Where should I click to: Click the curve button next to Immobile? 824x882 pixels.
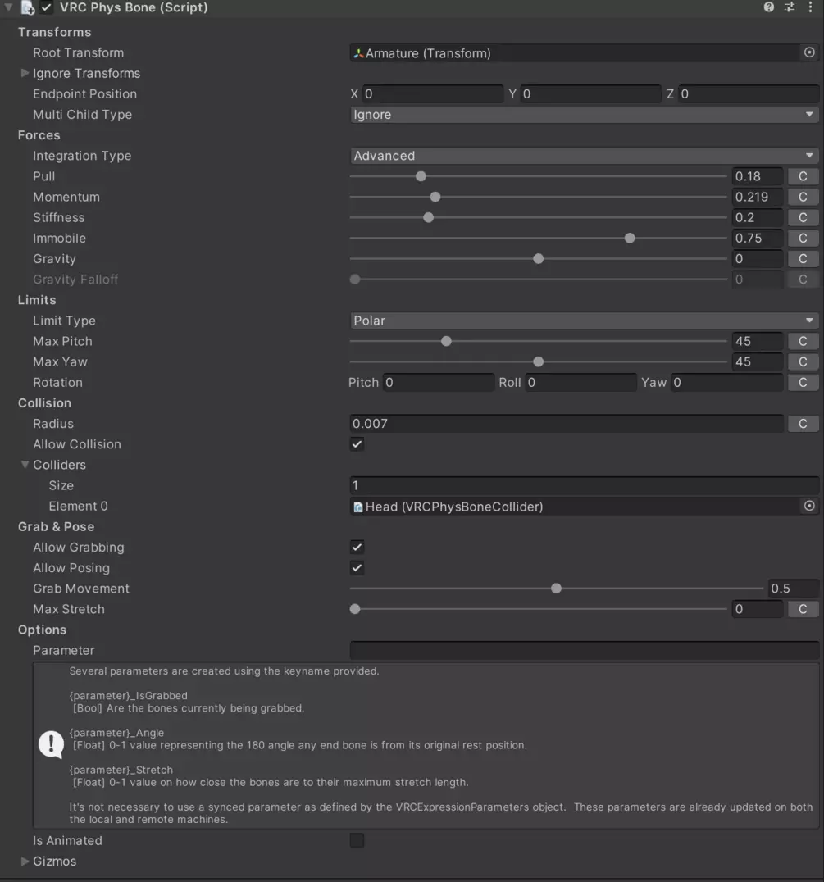point(803,239)
